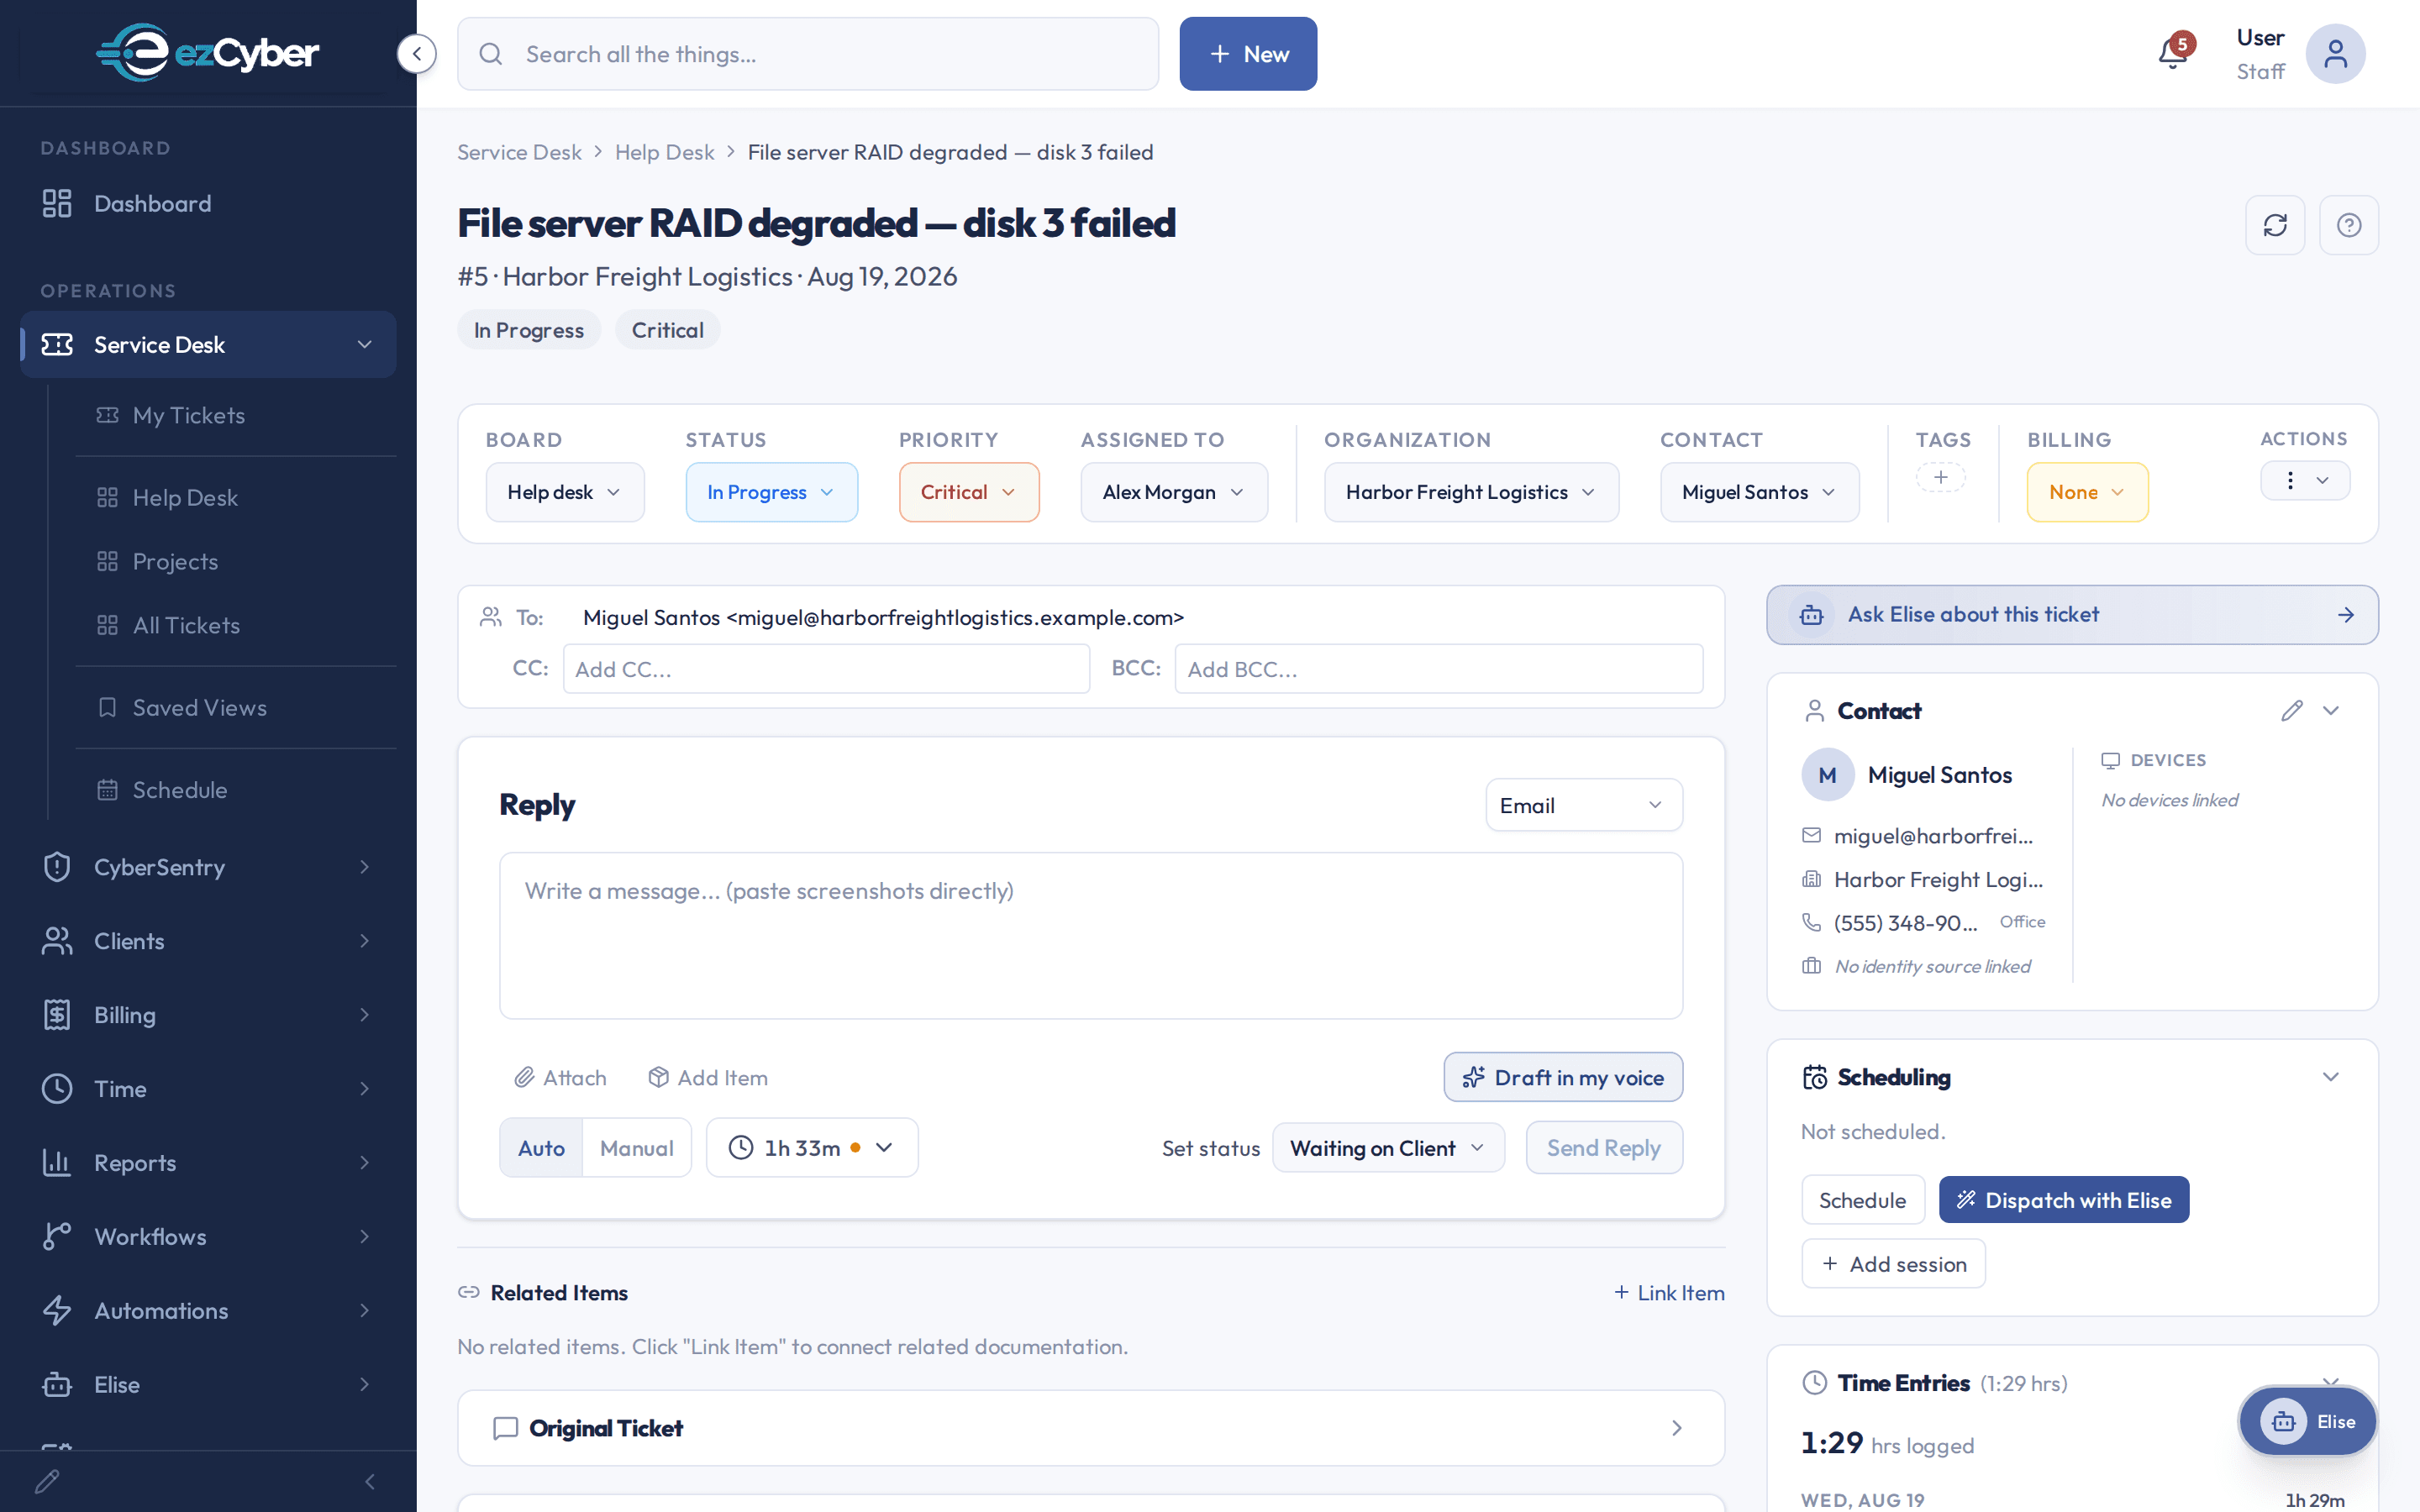Click the Workflows branch icon
This screenshot has width=2420, height=1512.
coord(57,1237)
